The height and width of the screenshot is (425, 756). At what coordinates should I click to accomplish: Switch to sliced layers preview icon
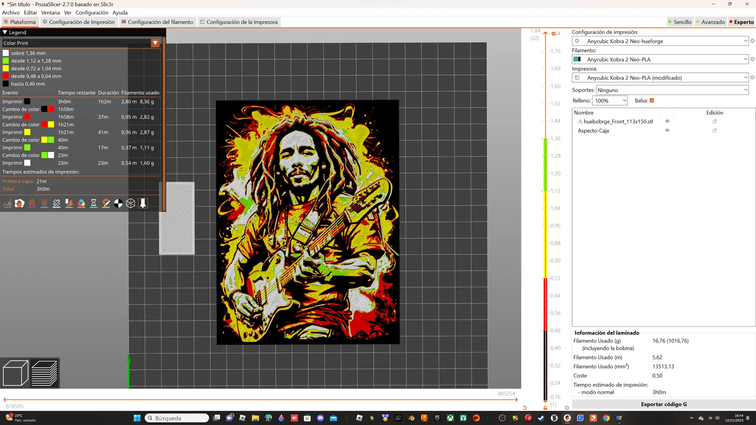point(44,373)
